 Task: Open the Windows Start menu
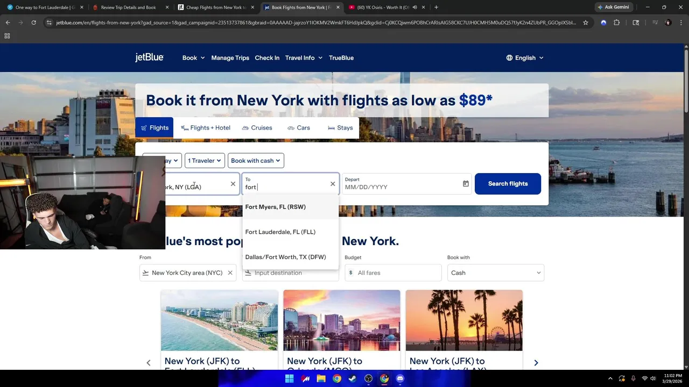point(289,378)
